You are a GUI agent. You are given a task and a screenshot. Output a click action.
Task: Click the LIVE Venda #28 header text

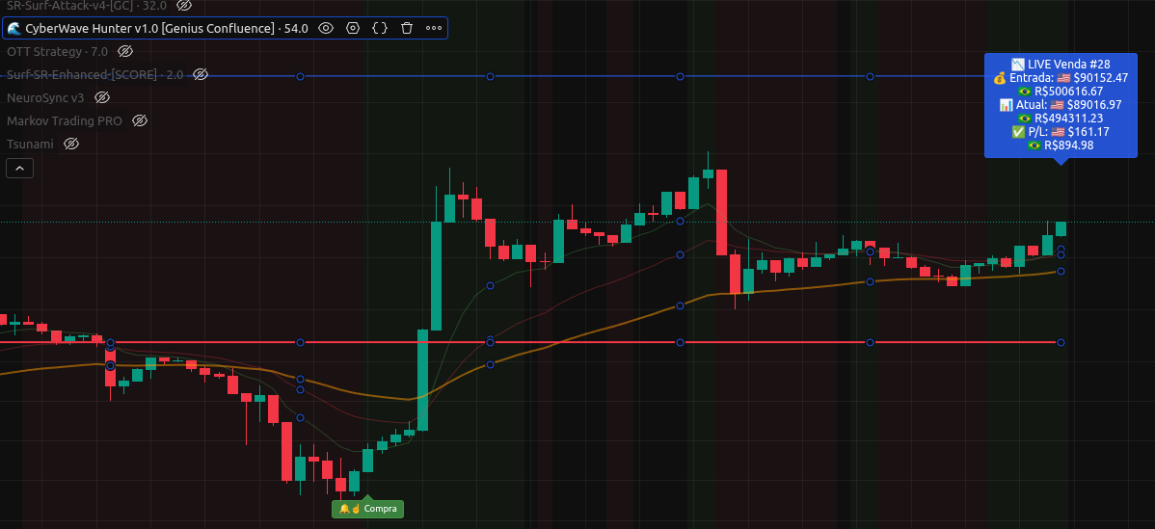[x=1061, y=65]
